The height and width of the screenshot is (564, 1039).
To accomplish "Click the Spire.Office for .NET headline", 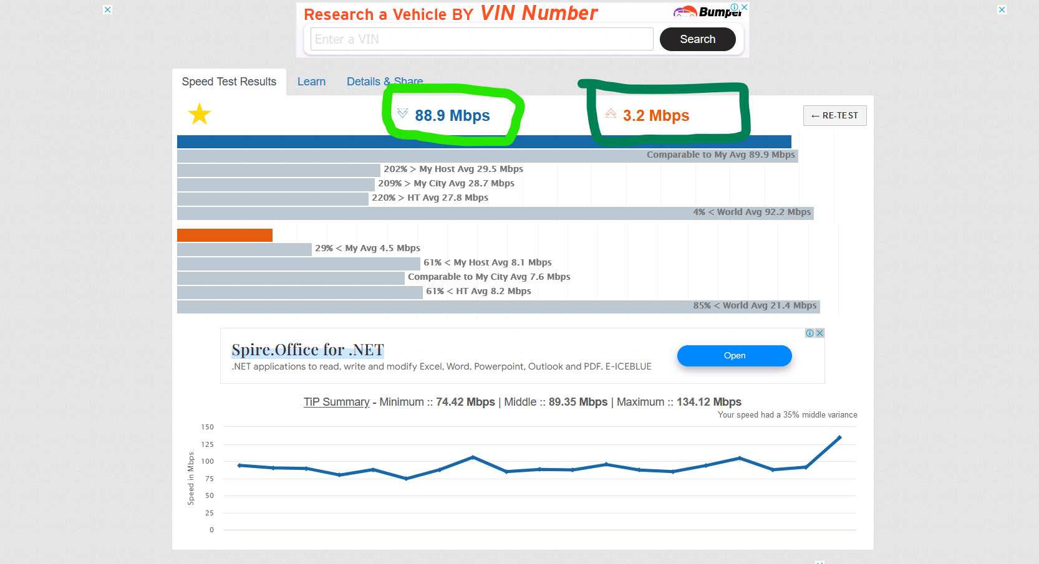I will point(307,350).
